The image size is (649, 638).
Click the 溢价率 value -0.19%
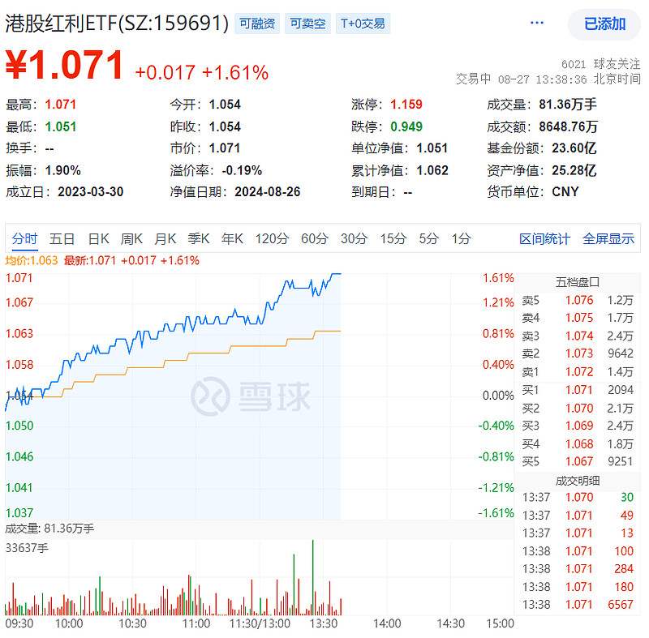pos(242,170)
